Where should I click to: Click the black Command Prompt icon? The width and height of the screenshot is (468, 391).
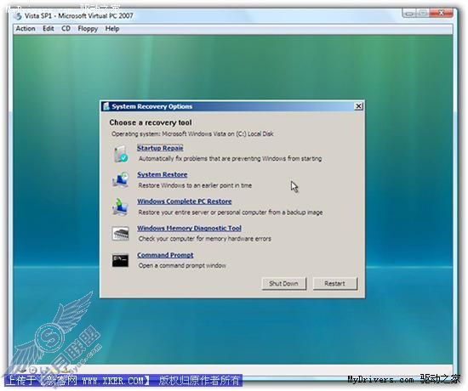[121, 260]
